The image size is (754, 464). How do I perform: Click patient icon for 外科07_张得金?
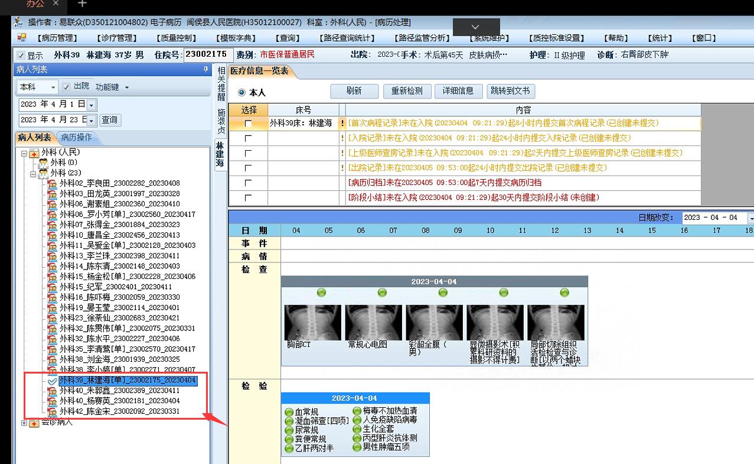[52, 225]
